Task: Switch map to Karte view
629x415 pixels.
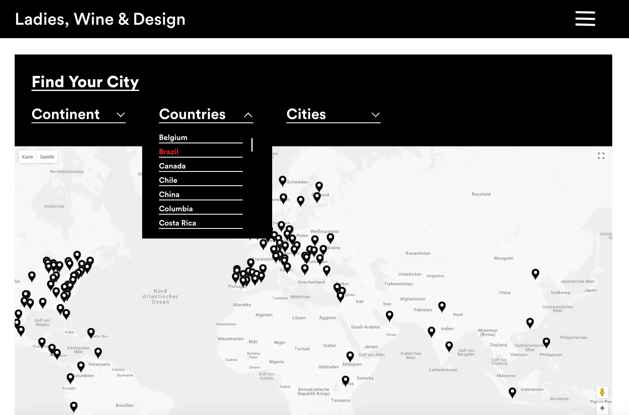Action: [28, 157]
